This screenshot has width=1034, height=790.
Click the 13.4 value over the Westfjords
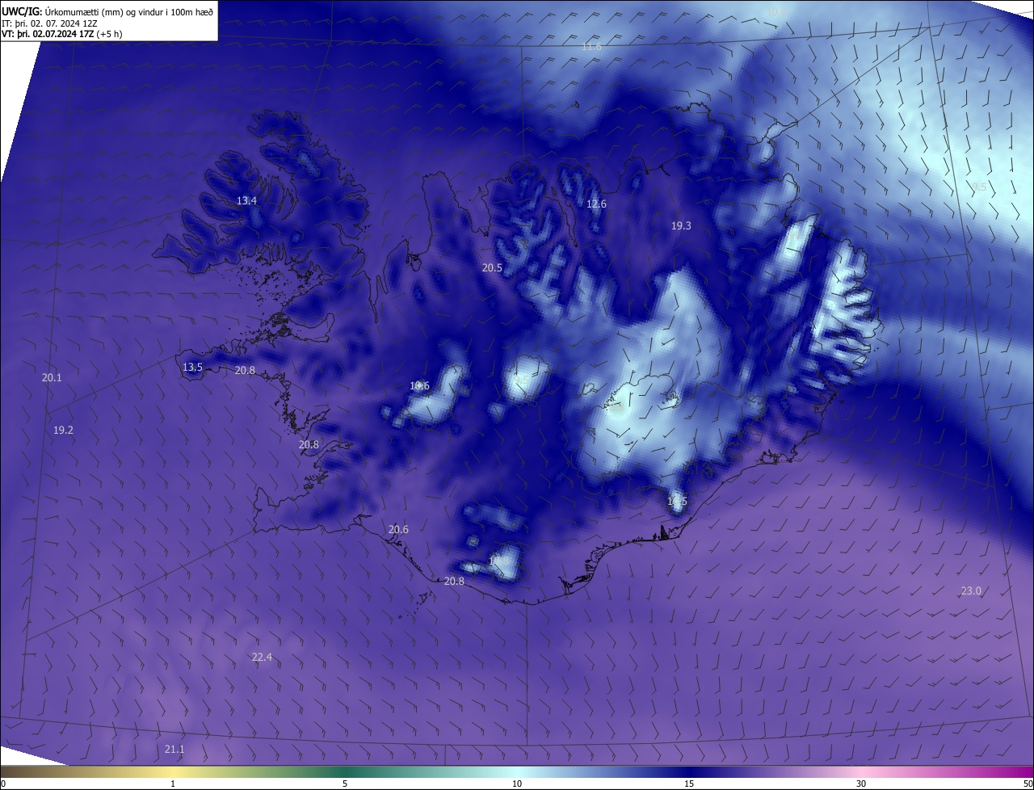click(x=246, y=200)
